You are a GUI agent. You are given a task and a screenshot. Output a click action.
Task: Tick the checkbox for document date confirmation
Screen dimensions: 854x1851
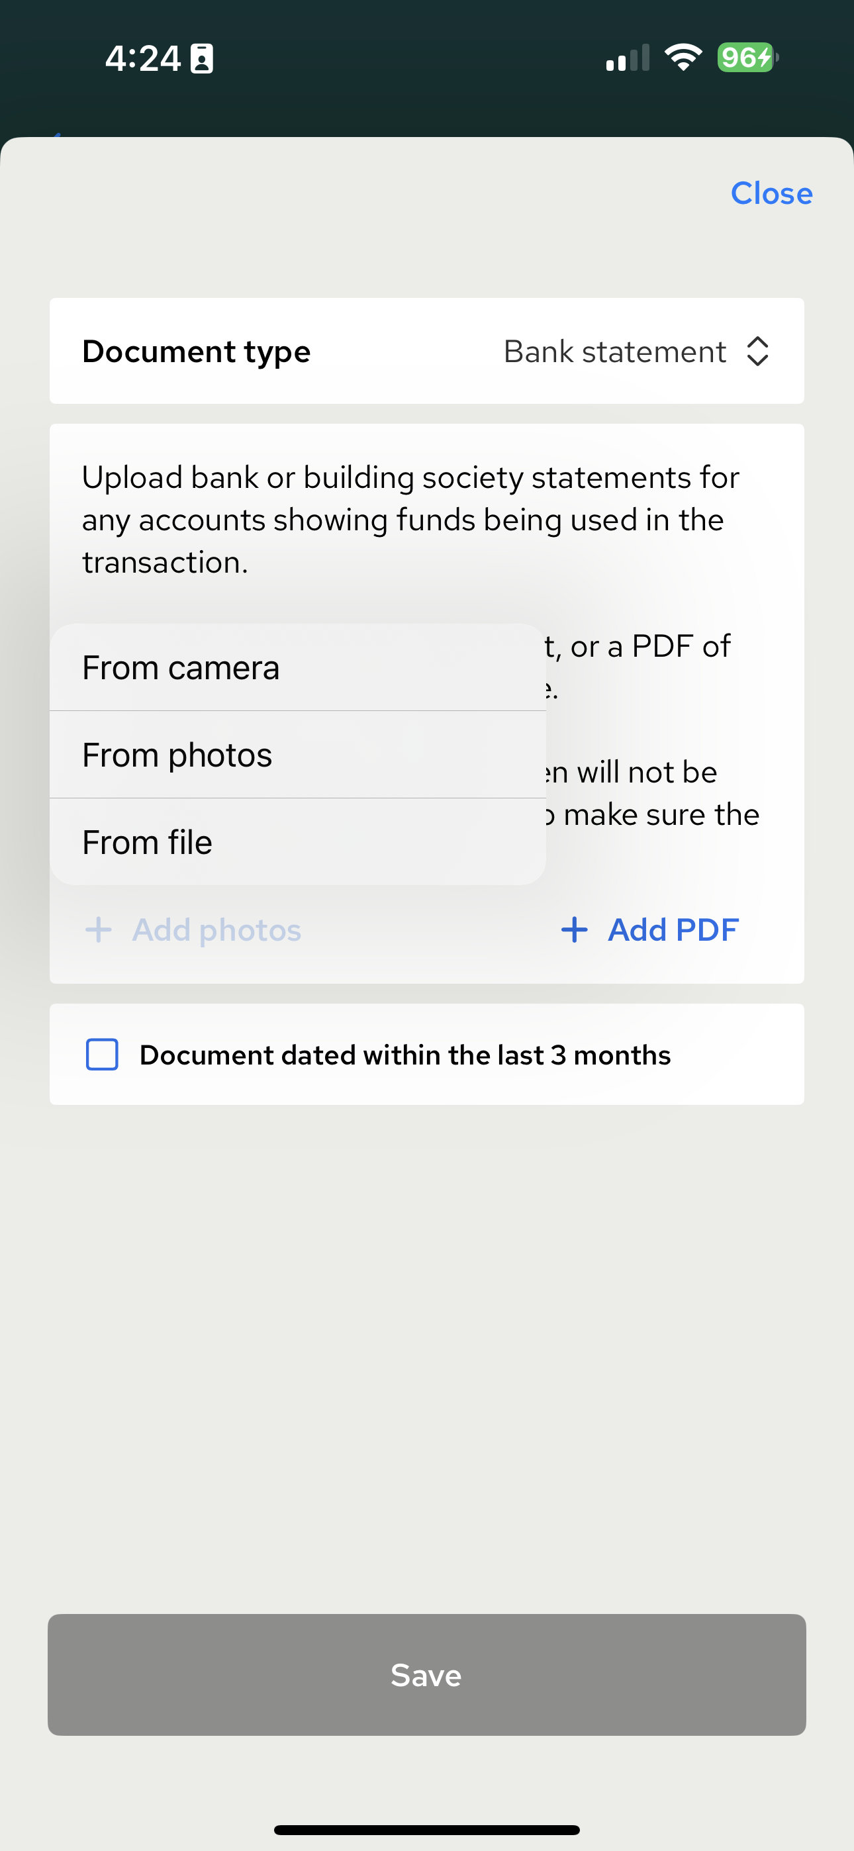tap(102, 1054)
